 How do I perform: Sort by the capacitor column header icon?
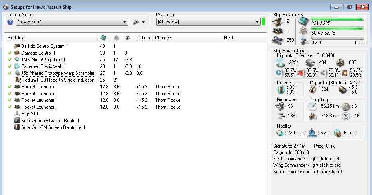tap(128, 38)
